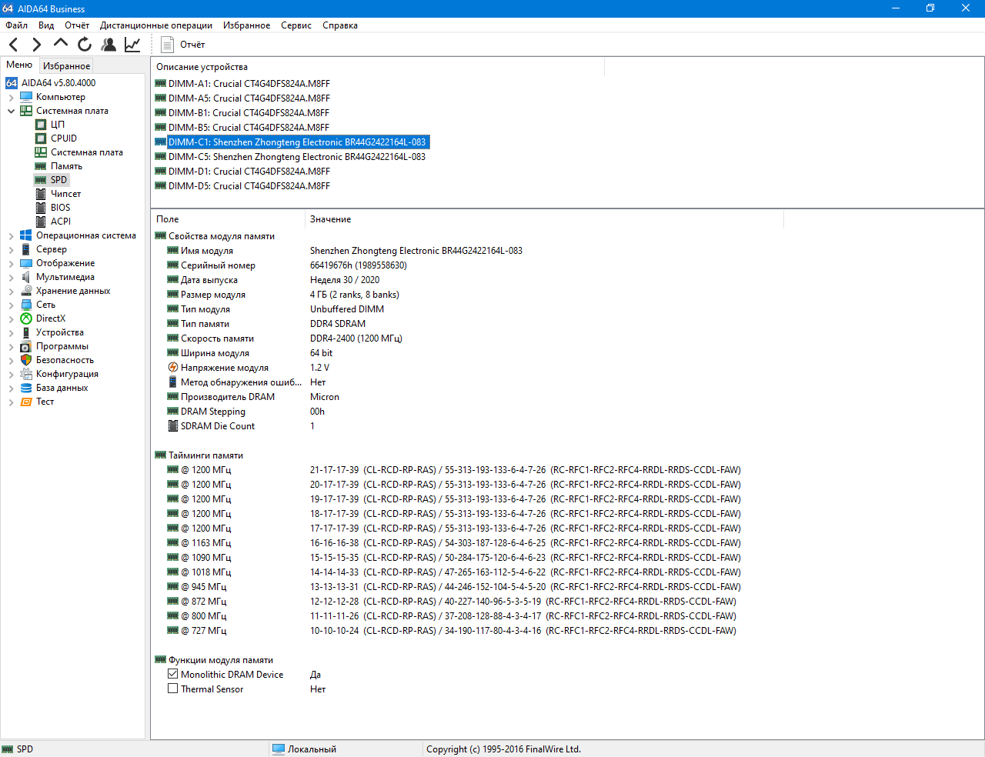The image size is (985, 757).
Task: Collapse the Системная плата tree node
Action: pos(11,111)
